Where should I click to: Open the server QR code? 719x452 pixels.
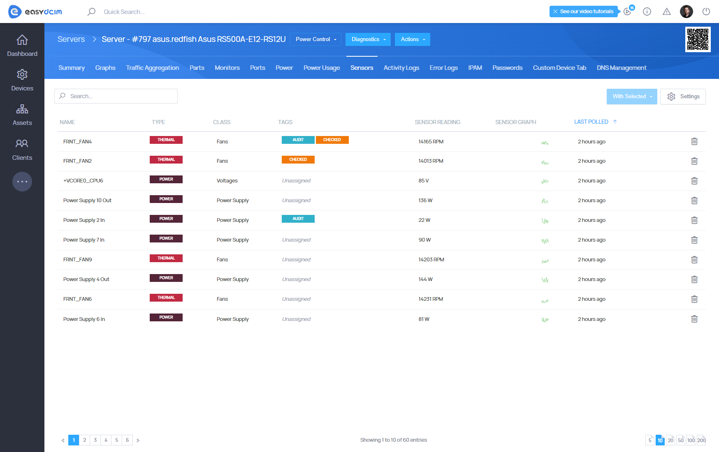point(698,39)
